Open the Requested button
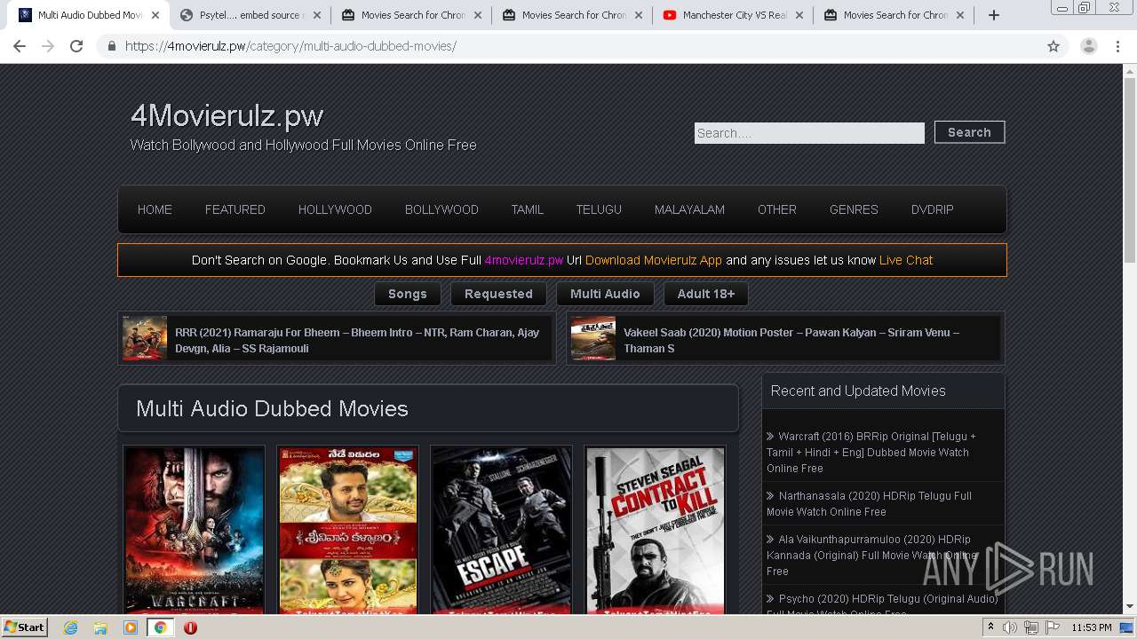Viewport: 1137px width, 639px height. pyautogui.click(x=498, y=294)
